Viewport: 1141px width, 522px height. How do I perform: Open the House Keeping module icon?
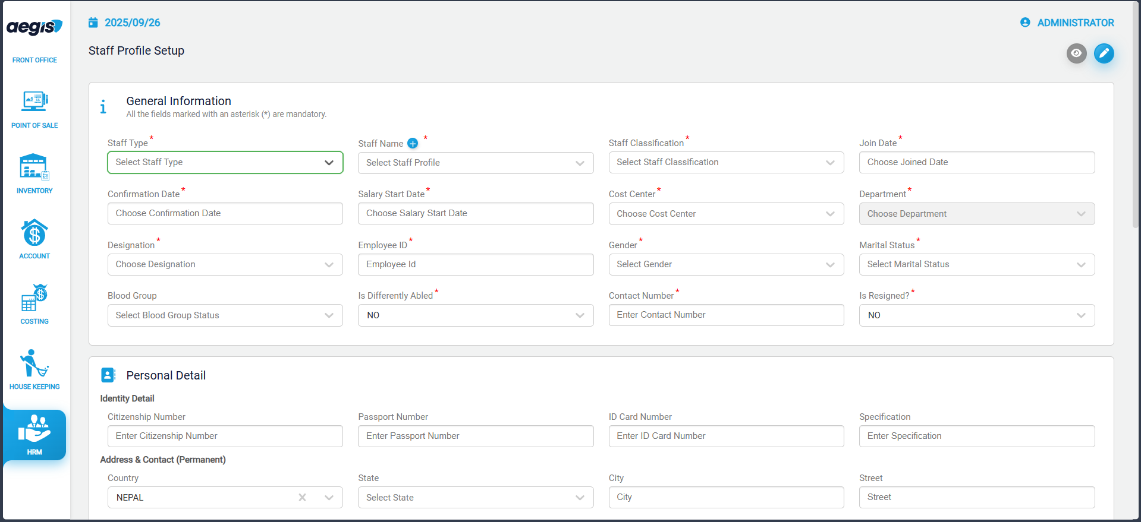pos(34,363)
